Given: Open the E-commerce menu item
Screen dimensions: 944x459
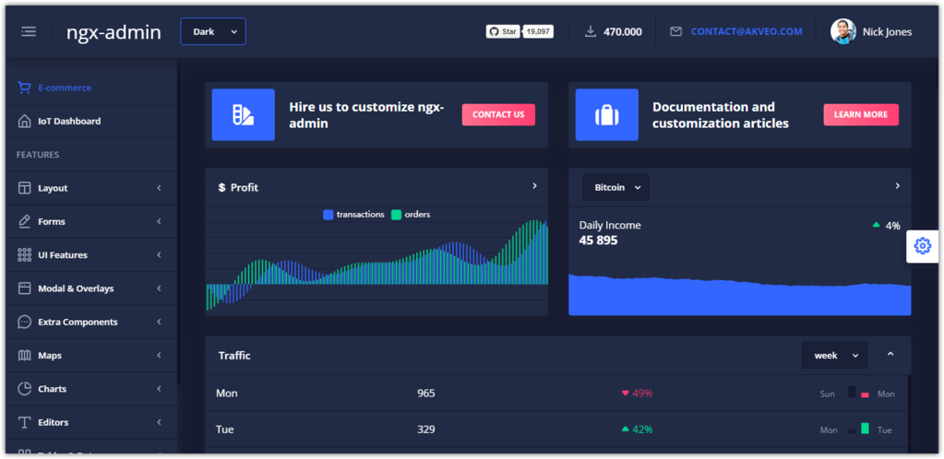Looking at the screenshot, I should click(x=91, y=88).
